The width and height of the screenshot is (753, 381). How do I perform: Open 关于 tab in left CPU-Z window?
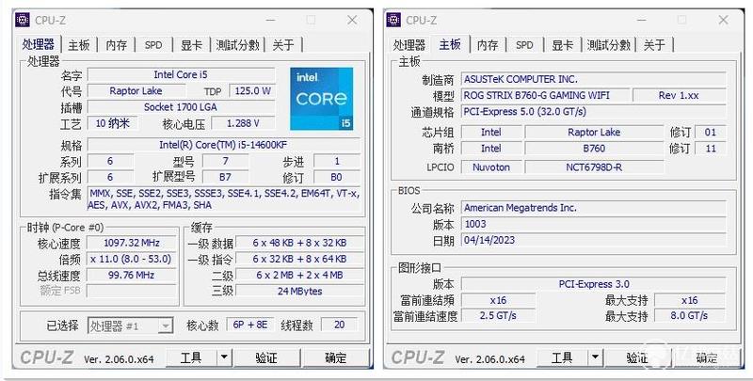pos(283,45)
